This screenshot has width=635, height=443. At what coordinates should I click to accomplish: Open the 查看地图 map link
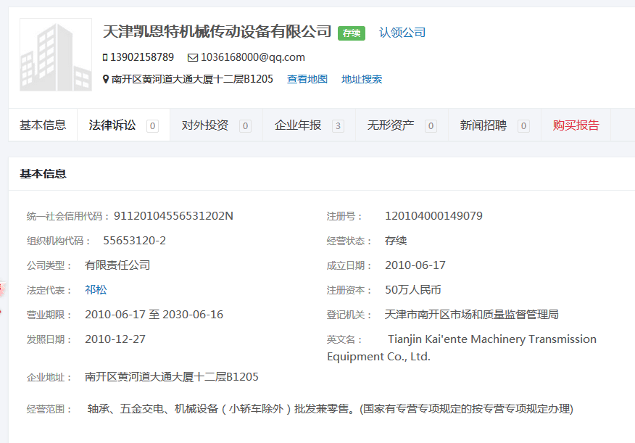pyautogui.click(x=307, y=79)
